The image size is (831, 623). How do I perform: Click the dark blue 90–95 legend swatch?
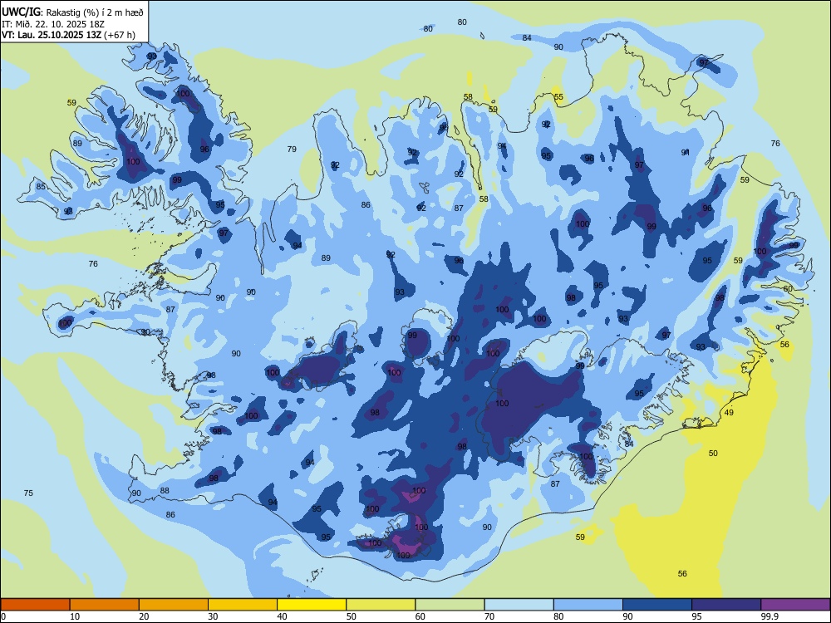coord(657,605)
